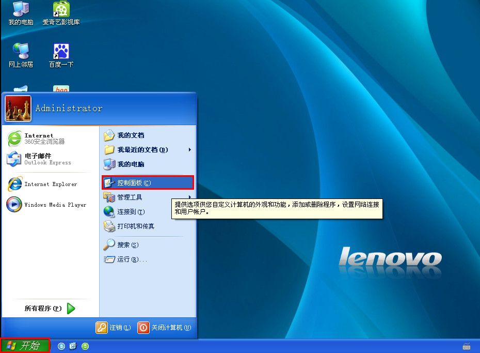Choose 连接到 in the start menu

pos(148,211)
